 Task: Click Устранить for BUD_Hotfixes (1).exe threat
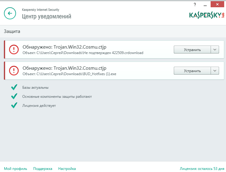click(x=192, y=71)
